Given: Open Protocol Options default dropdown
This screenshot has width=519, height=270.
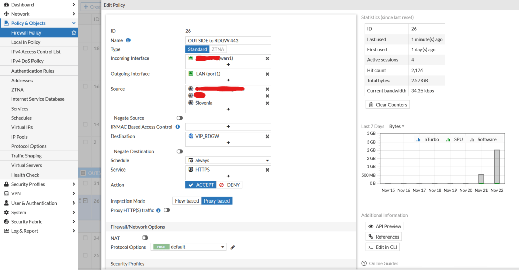Looking at the screenshot, I should (x=189, y=247).
